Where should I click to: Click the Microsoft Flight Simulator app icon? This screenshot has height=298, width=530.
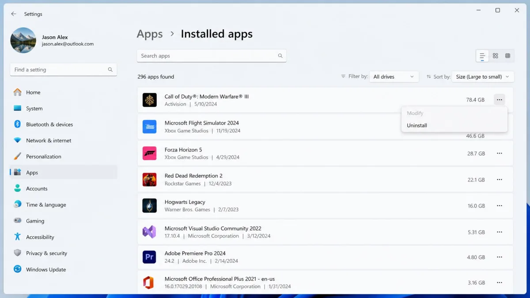[149, 127]
